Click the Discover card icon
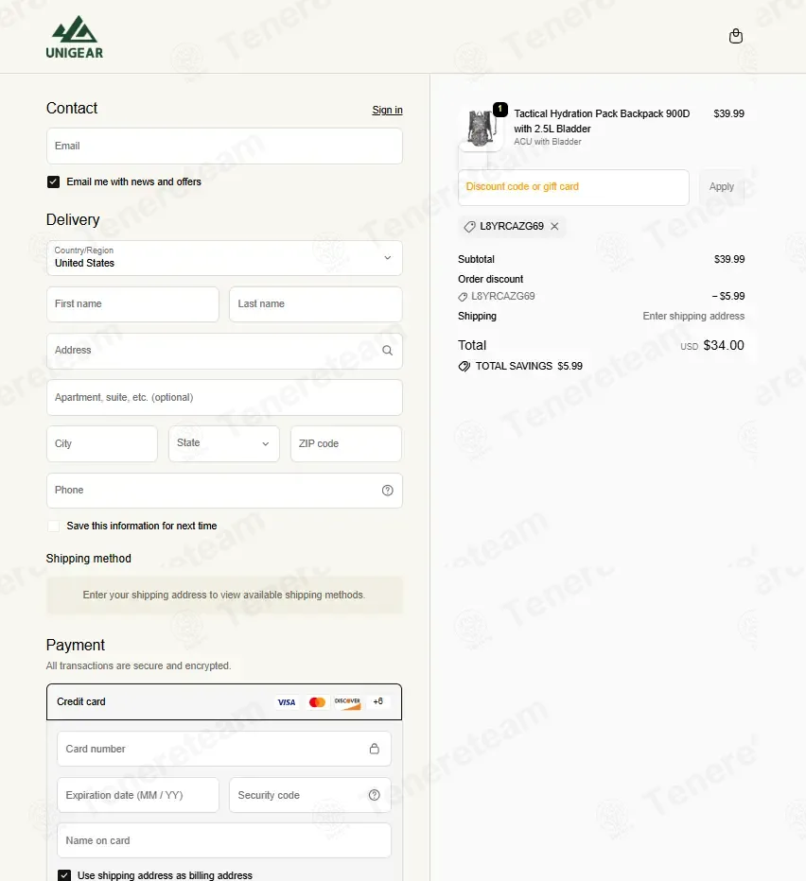Viewport: 806px width, 881px height. (347, 702)
